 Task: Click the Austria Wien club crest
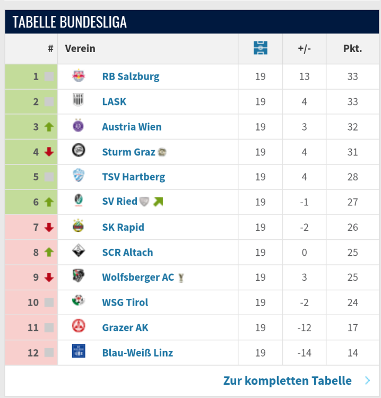[79, 126]
